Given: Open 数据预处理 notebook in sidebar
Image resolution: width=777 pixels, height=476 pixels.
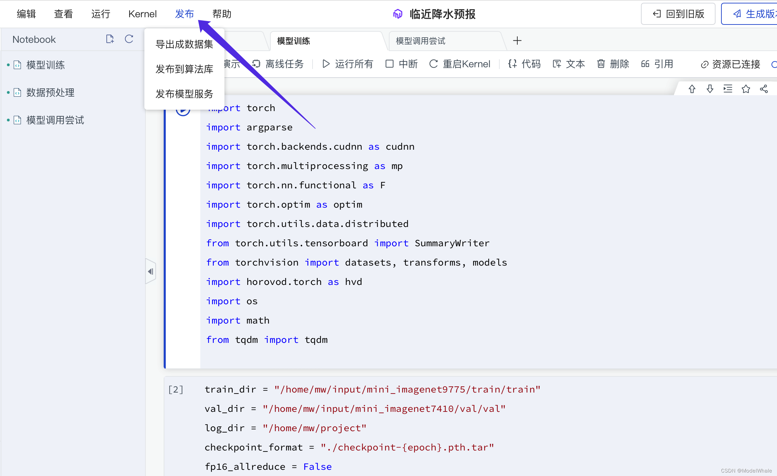Looking at the screenshot, I should tap(50, 92).
